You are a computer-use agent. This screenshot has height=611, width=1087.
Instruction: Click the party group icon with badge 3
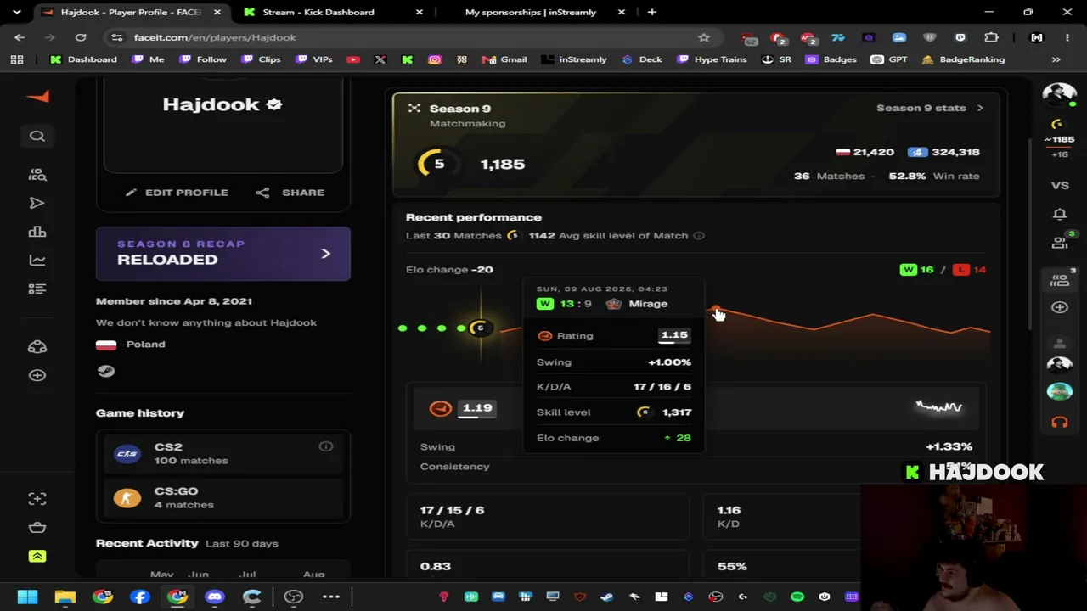tap(1061, 278)
